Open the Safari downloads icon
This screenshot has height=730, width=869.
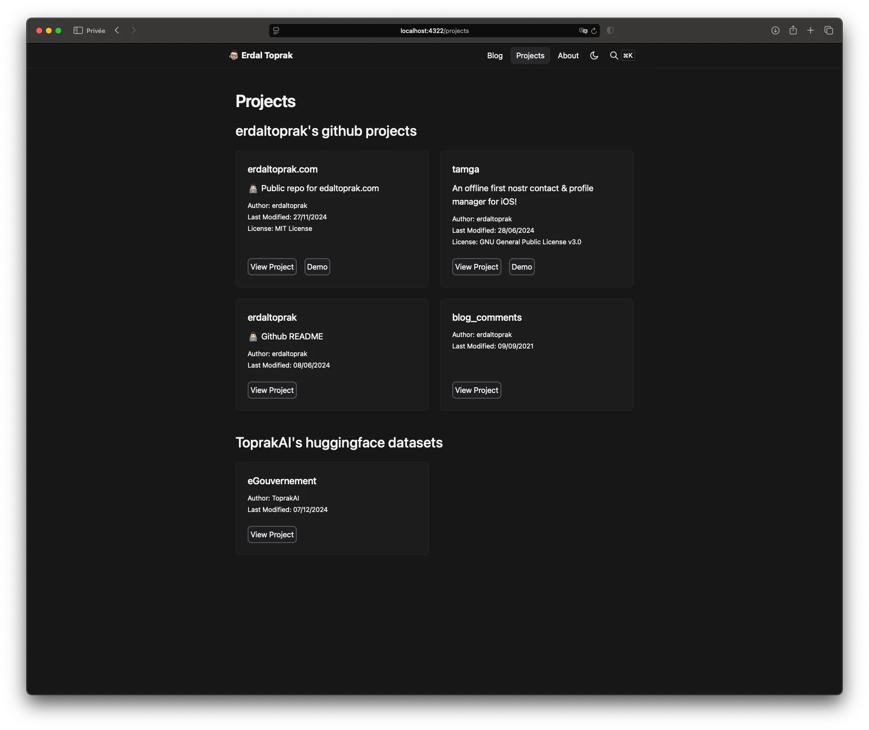[775, 31]
